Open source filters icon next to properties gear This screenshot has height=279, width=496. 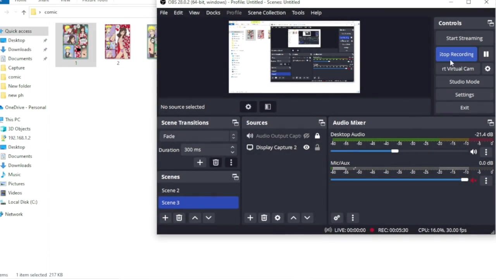(268, 107)
